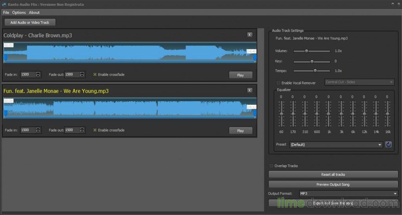The width and height of the screenshot is (402, 215).
Task: Click the 310 Hz equalizer slider
Action: 305,114
